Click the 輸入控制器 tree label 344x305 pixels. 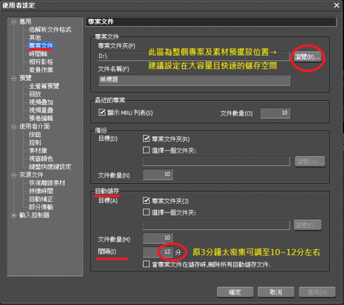[x=34, y=215]
